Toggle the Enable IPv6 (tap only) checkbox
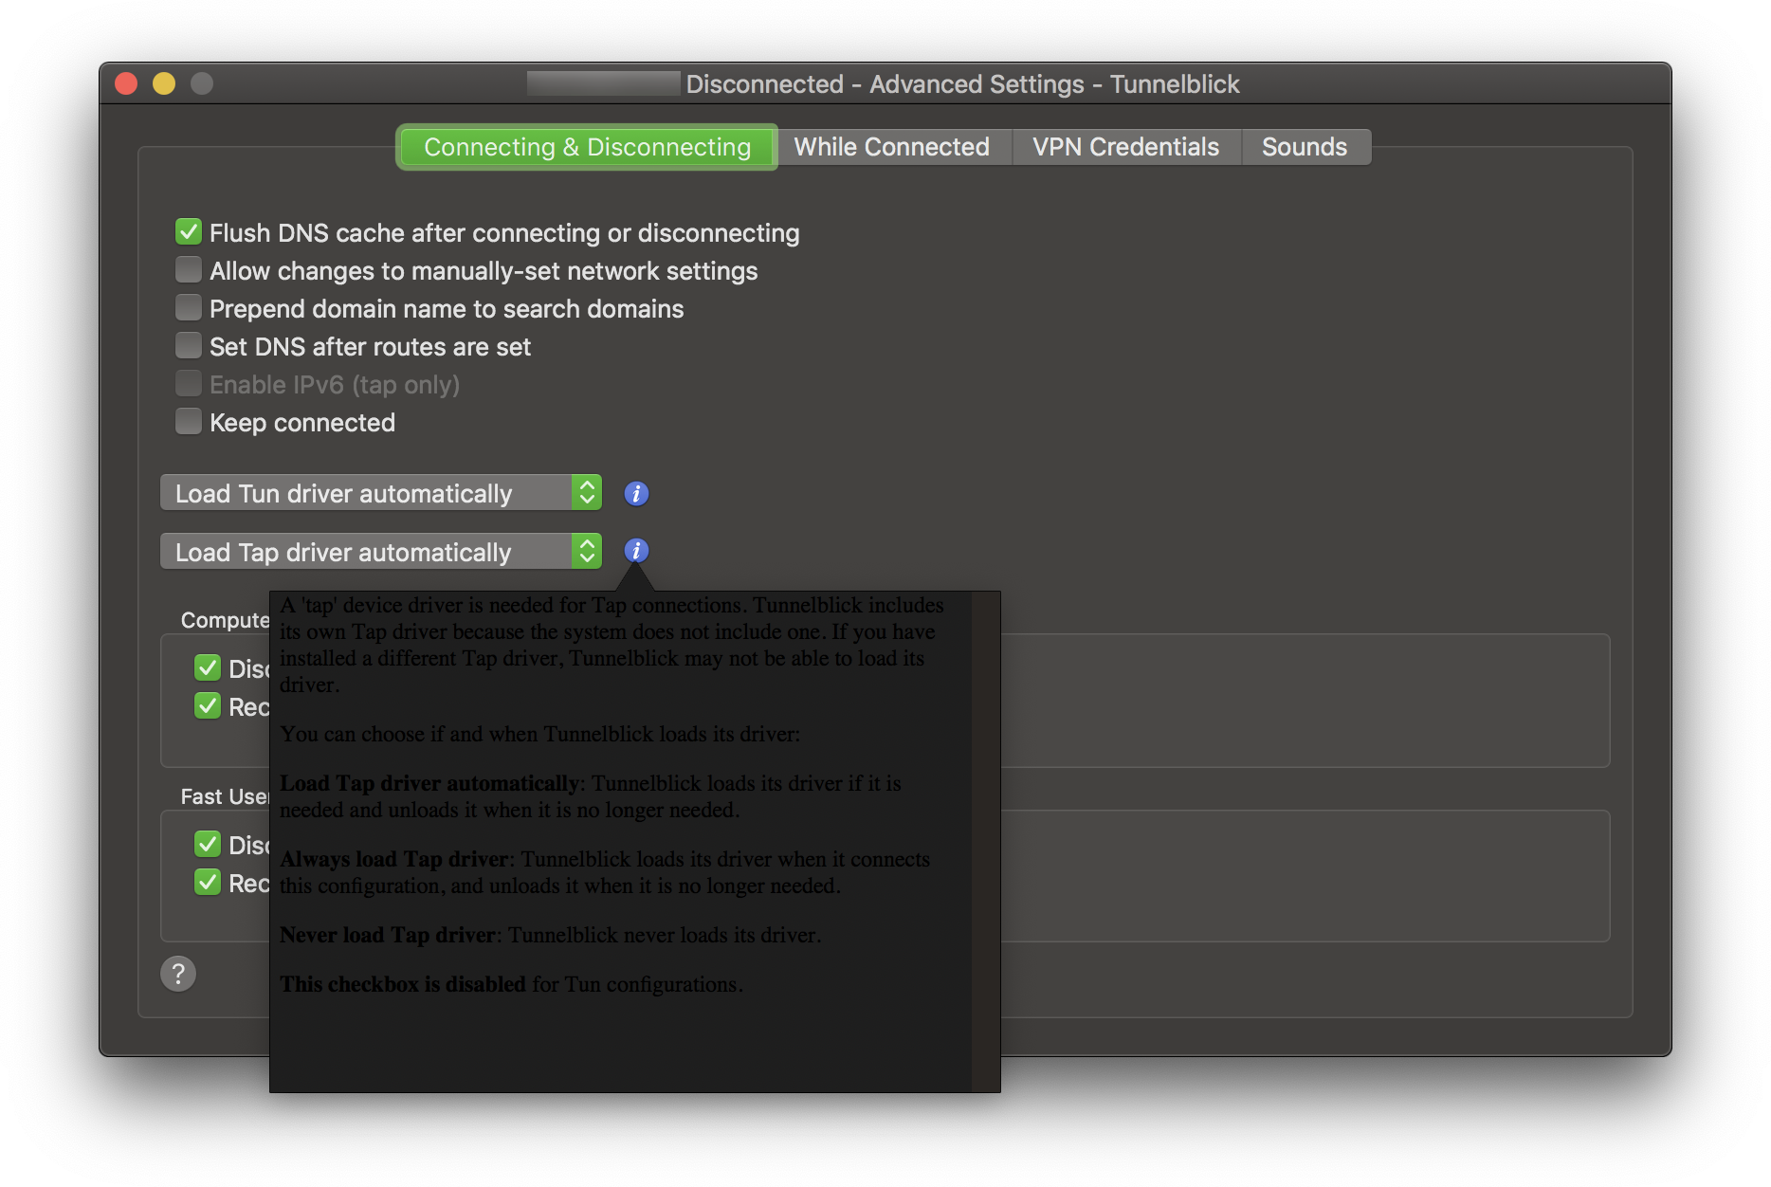 [x=189, y=384]
